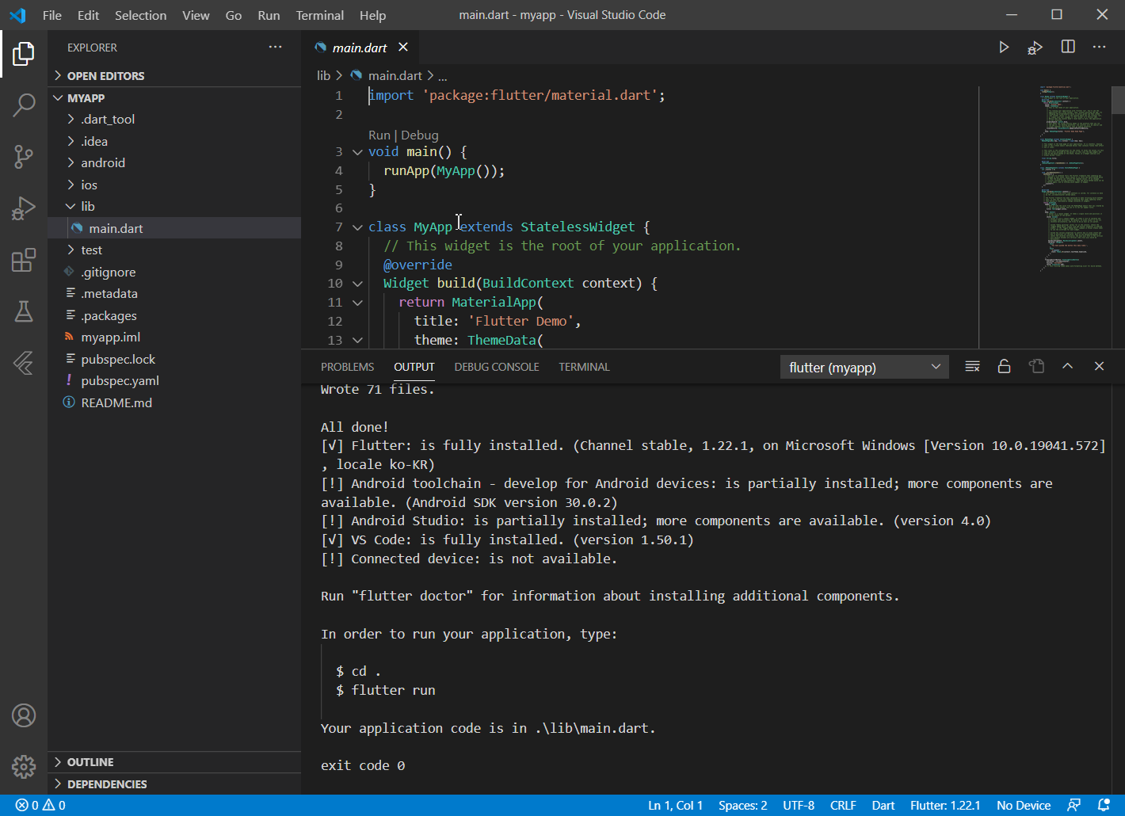The image size is (1125, 816).
Task: Split the editor right
Action: tap(1068, 47)
